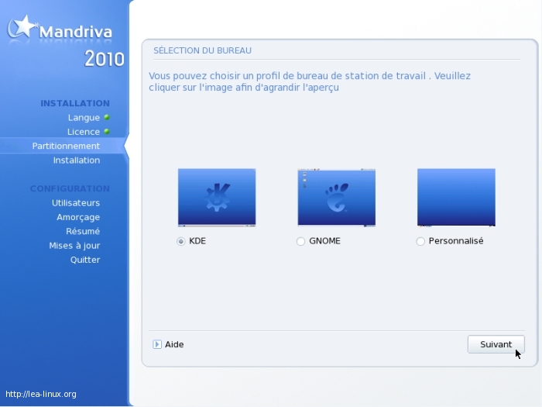Click the green dot next to Langue
542x407 pixels.
click(x=107, y=118)
